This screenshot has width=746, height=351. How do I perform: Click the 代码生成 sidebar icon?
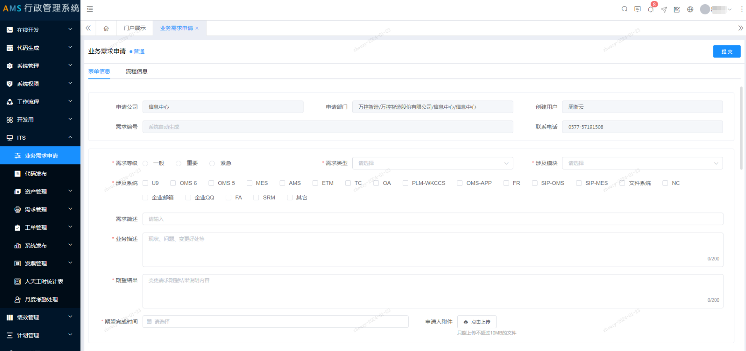[x=10, y=48]
